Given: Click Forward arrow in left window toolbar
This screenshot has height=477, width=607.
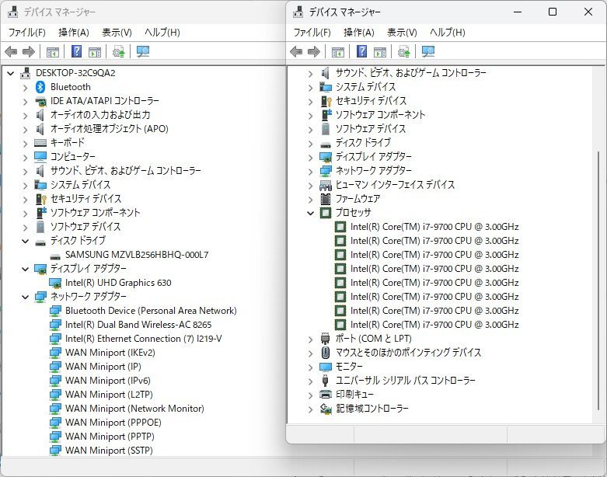Looking at the screenshot, I should [29, 51].
